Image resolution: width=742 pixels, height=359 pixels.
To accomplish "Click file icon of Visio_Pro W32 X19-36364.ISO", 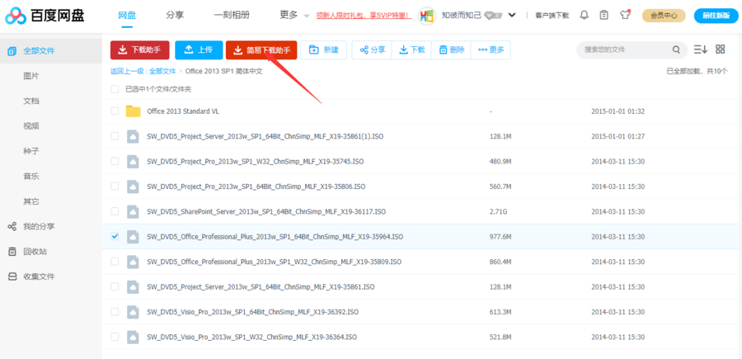I will click(x=134, y=337).
